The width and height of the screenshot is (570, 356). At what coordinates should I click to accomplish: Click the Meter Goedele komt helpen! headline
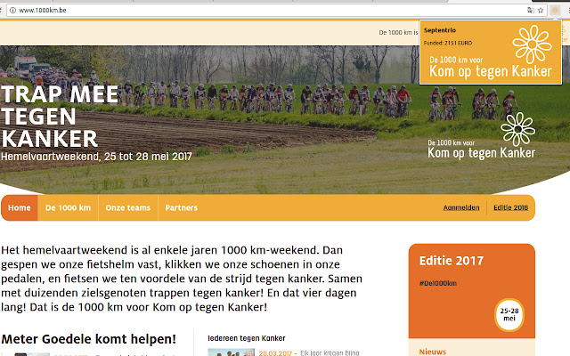(89, 339)
